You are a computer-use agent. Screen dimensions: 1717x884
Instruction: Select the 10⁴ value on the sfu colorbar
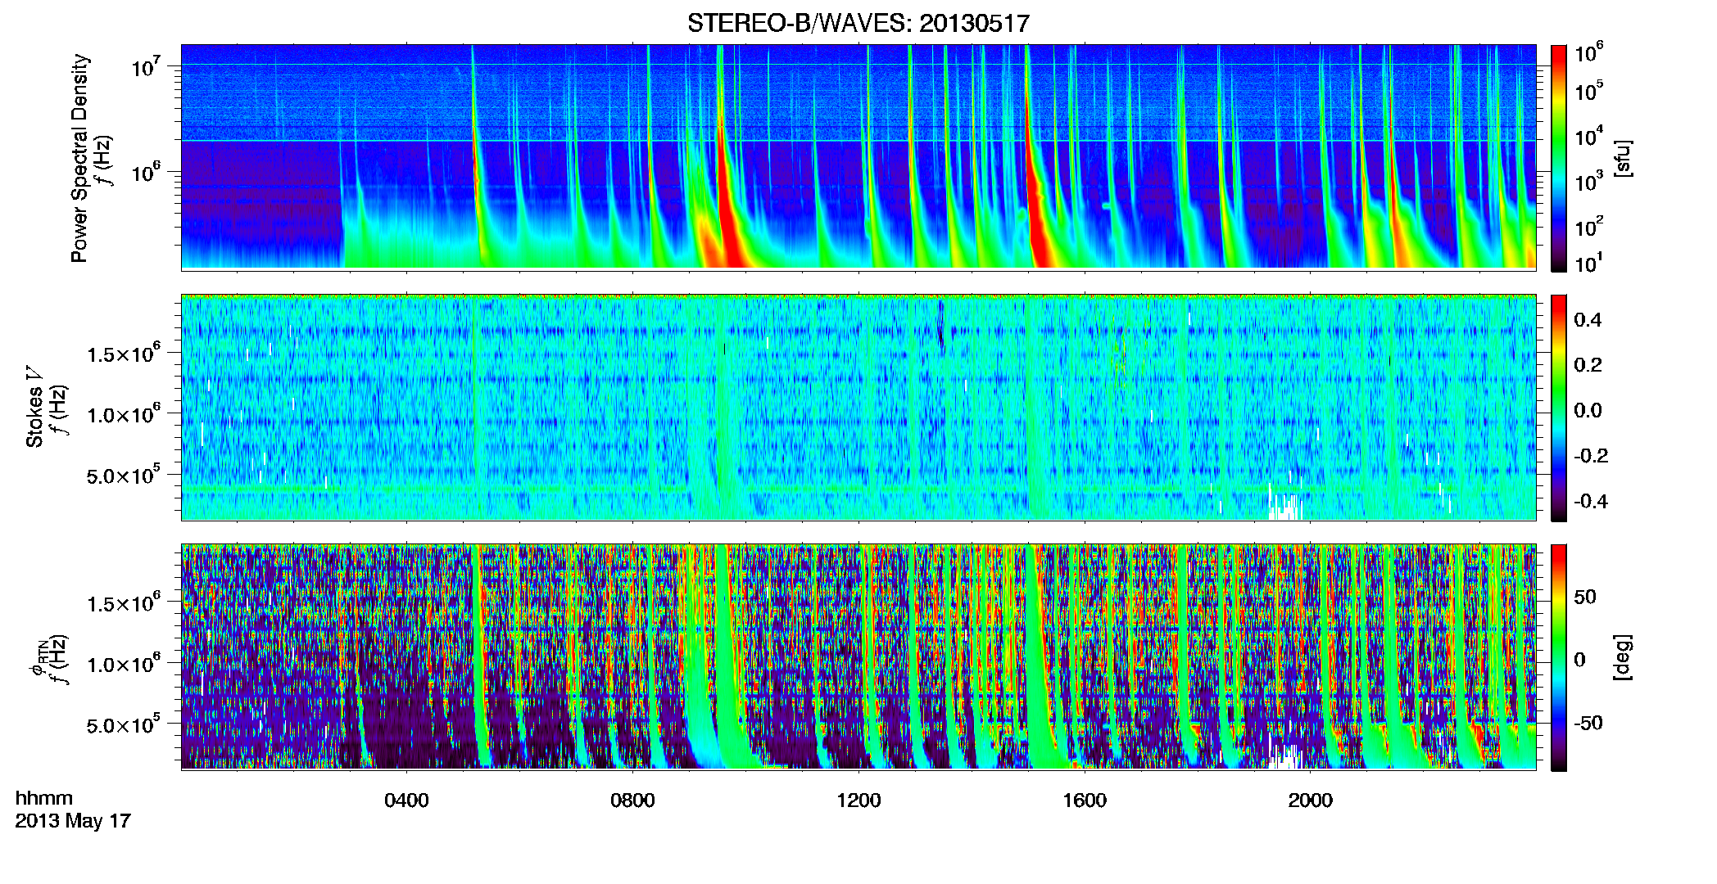(1589, 136)
